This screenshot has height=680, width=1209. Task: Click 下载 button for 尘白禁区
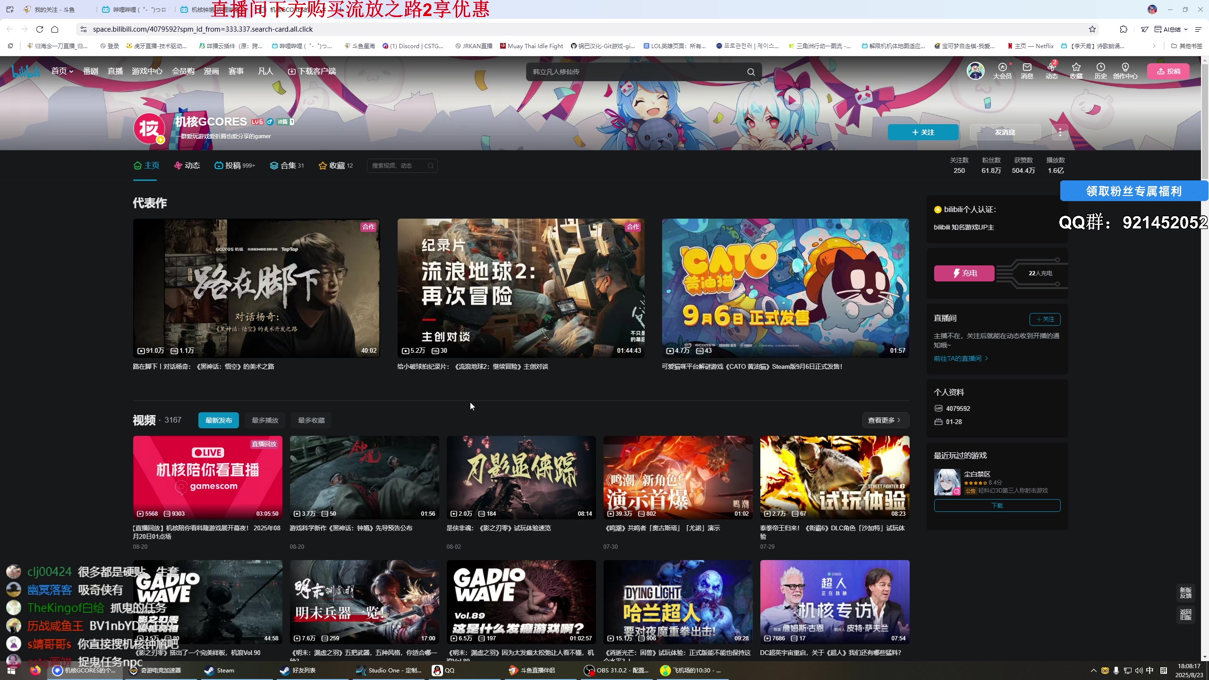997,505
